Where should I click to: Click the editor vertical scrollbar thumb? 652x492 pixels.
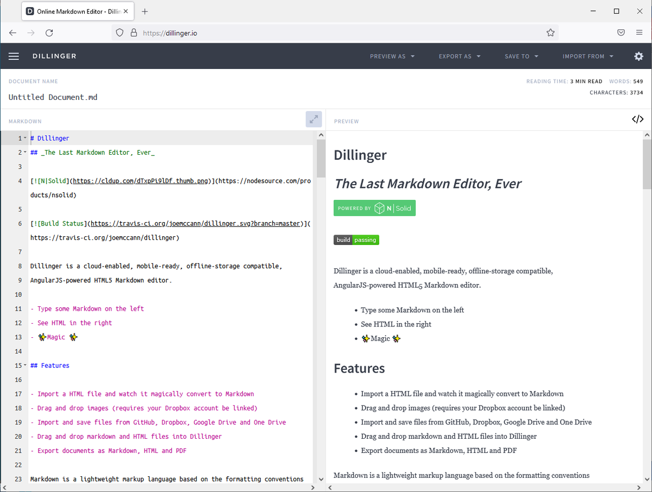pos(321,157)
